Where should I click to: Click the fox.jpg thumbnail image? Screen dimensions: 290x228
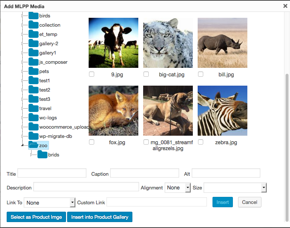coord(113,111)
